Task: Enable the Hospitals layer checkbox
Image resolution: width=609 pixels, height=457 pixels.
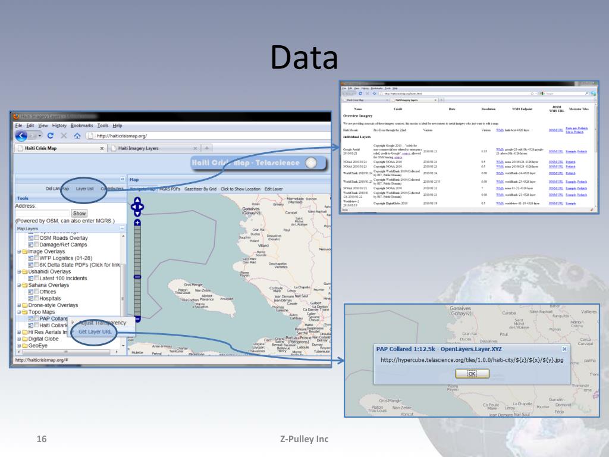Action: (36, 298)
